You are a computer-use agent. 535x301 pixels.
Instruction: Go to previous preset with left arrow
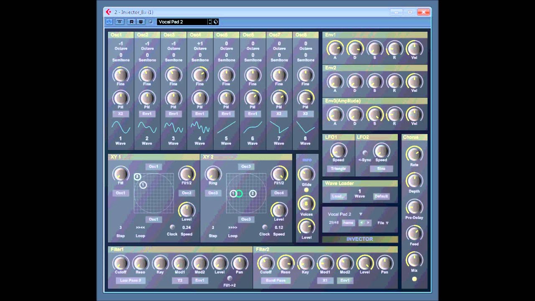[x=362, y=223]
